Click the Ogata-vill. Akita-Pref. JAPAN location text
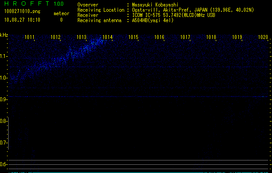272x173 pixels. click(193, 10)
